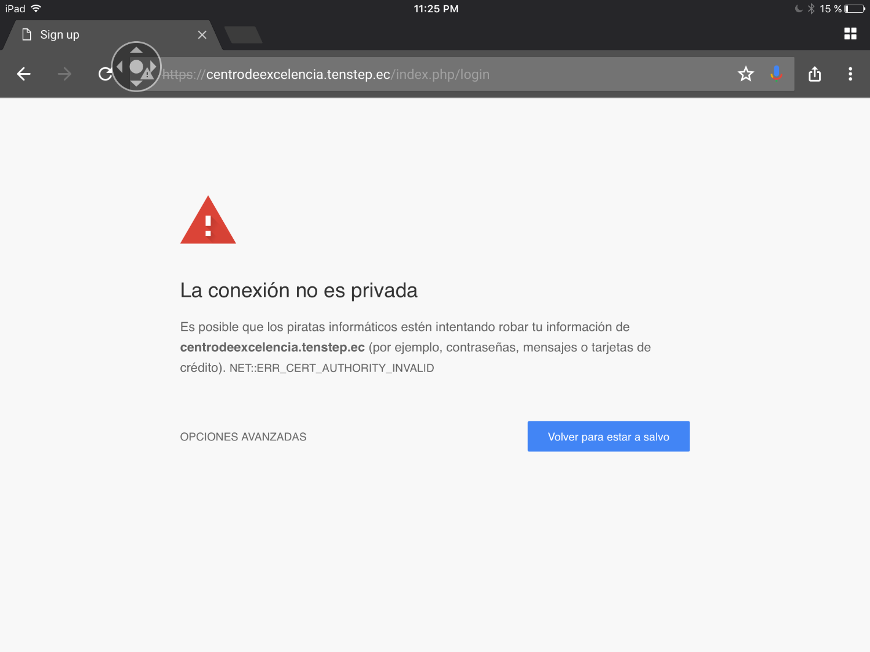Screen dimensions: 870x652
Task: Click the NET::ERR_CERT_AUTHORITY_INVALID error code
Action: pos(332,368)
